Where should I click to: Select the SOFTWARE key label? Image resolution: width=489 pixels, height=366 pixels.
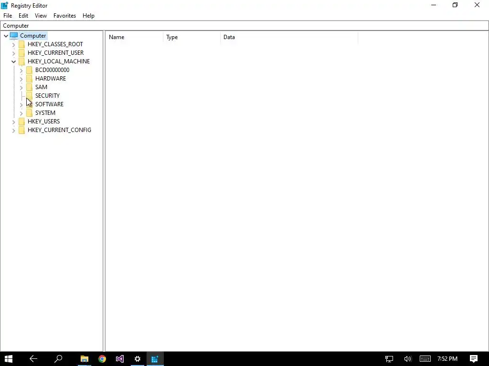(49, 104)
